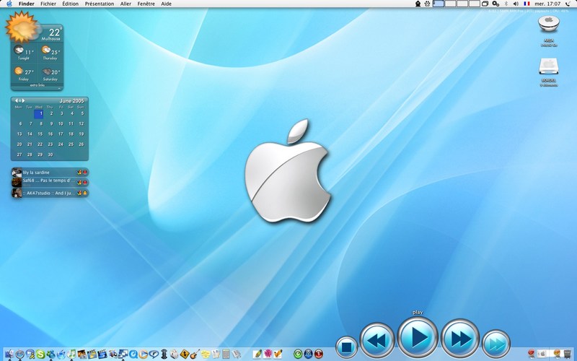
Task: Open the Finder menu
Action: pos(27,4)
